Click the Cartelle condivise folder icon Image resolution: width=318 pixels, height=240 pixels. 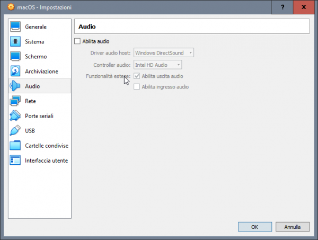tap(15, 145)
